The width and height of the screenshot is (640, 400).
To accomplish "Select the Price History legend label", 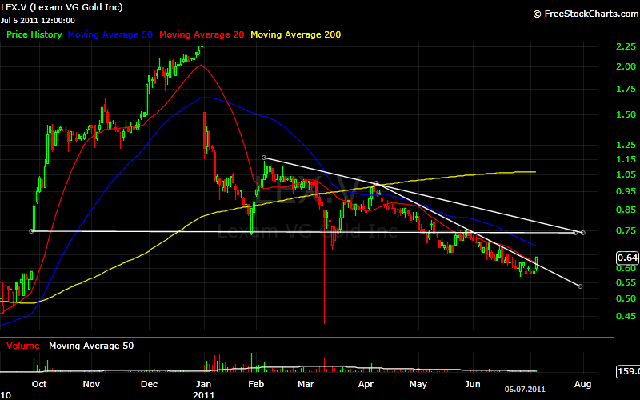I will point(34,35).
